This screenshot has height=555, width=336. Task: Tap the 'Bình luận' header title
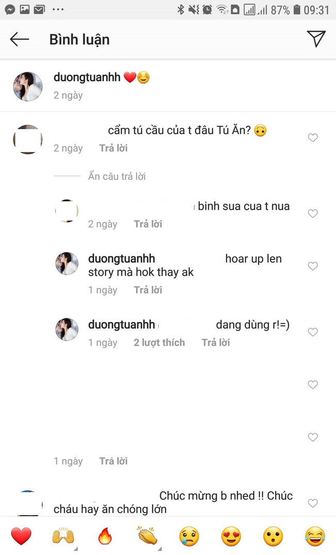coord(79,39)
